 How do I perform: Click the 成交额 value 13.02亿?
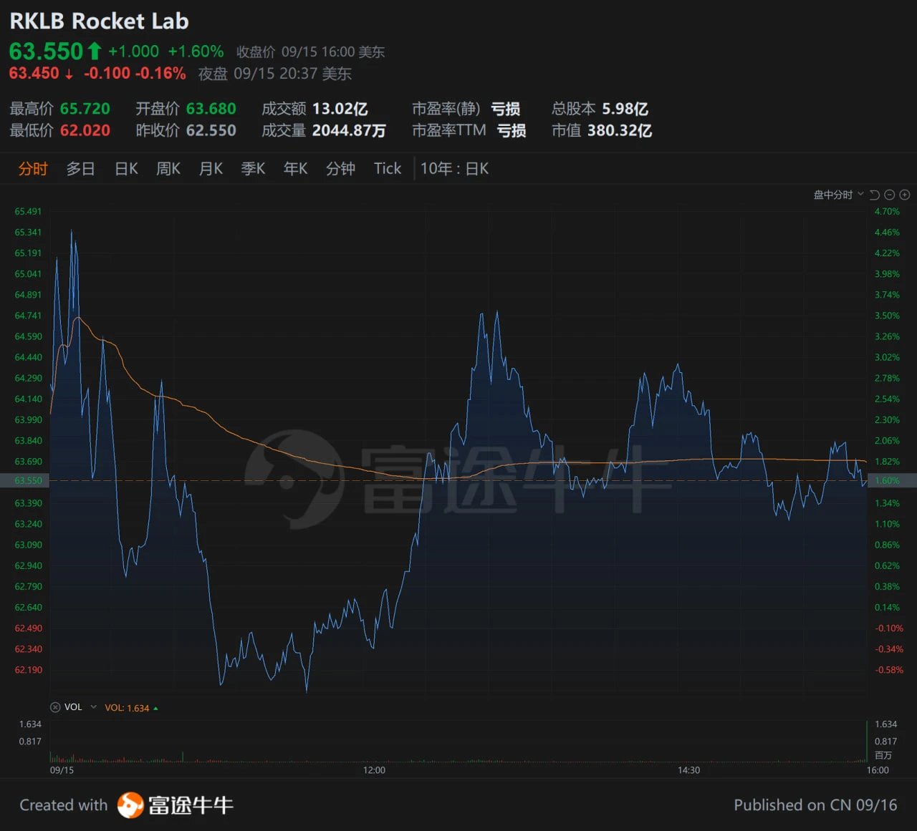(340, 109)
